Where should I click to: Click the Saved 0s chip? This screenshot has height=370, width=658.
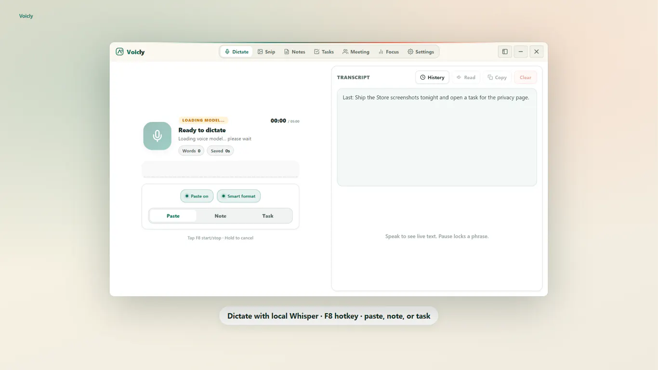click(x=220, y=151)
